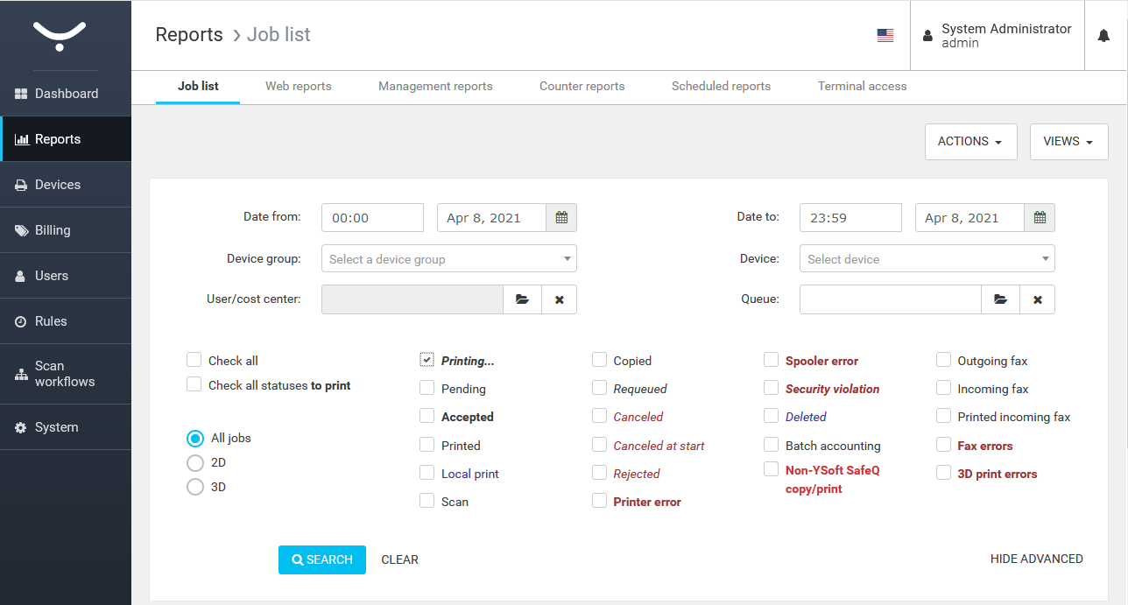
Task: Clear the User/cost center field
Action: point(560,299)
